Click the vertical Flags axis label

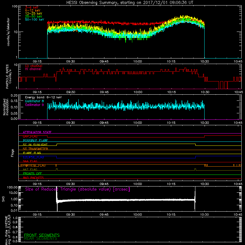(13, 153)
